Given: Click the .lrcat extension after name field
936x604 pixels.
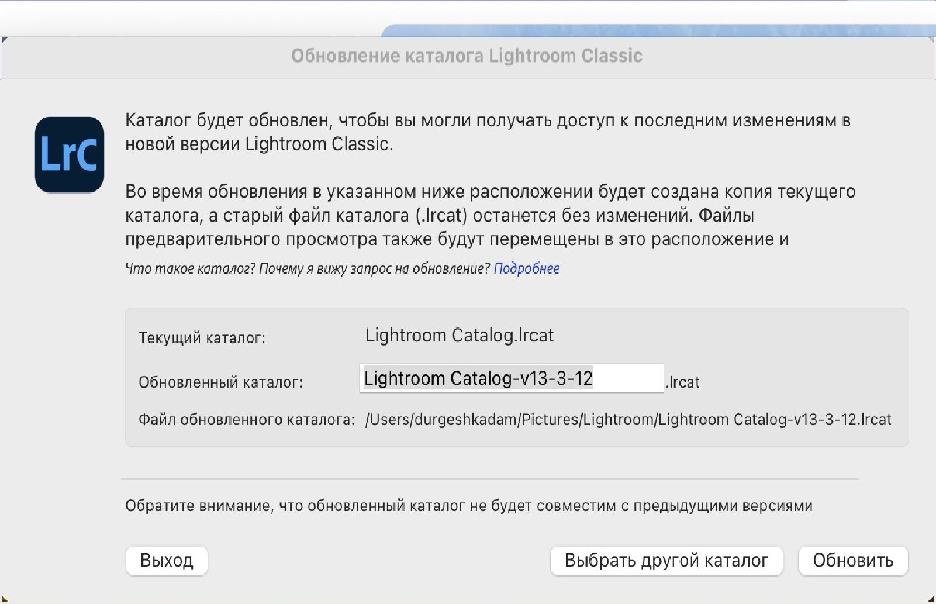Looking at the screenshot, I should pyautogui.click(x=682, y=382).
